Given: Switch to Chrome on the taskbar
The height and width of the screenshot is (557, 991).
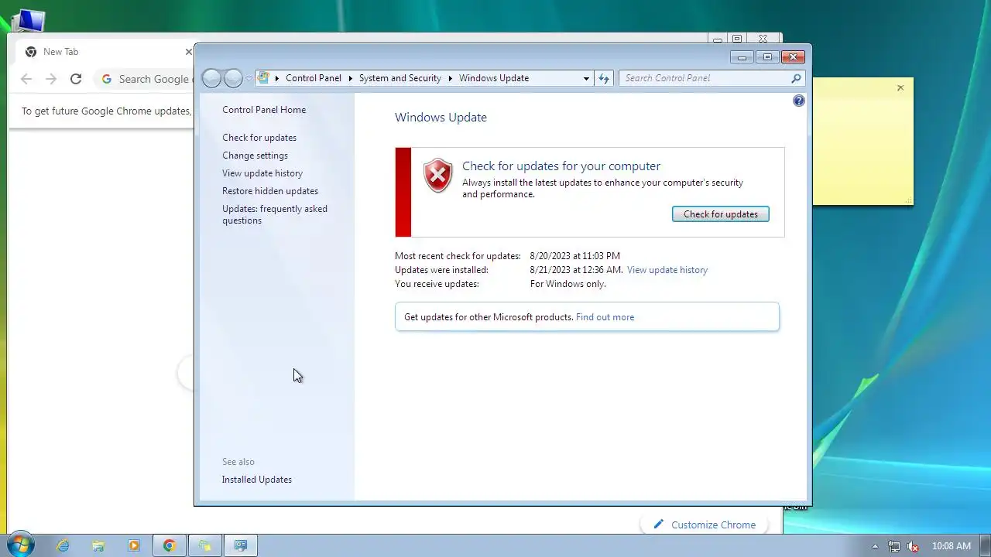Looking at the screenshot, I should (x=170, y=545).
